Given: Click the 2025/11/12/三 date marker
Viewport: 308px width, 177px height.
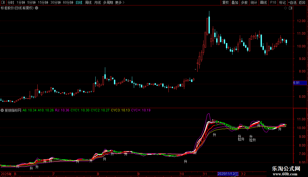Looking at the screenshot, I should [x=228, y=174].
